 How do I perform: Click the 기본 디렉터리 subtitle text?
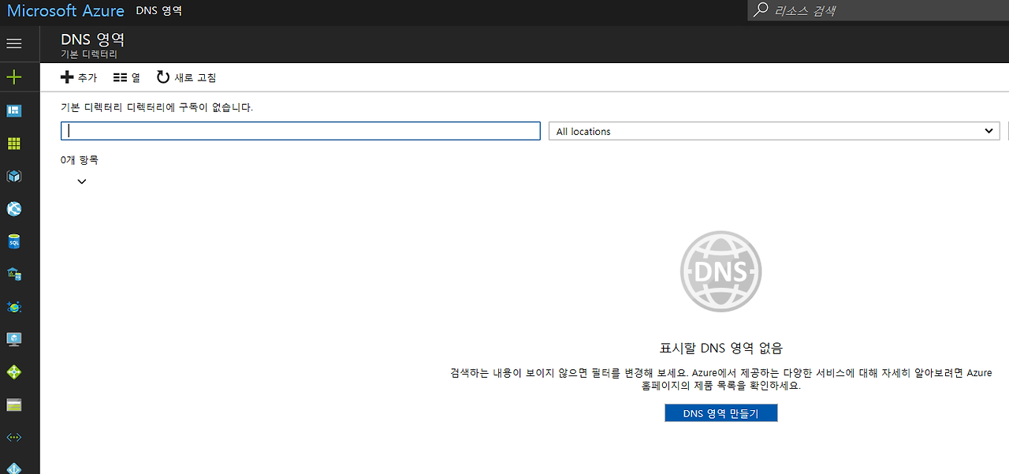pyautogui.click(x=89, y=54)
